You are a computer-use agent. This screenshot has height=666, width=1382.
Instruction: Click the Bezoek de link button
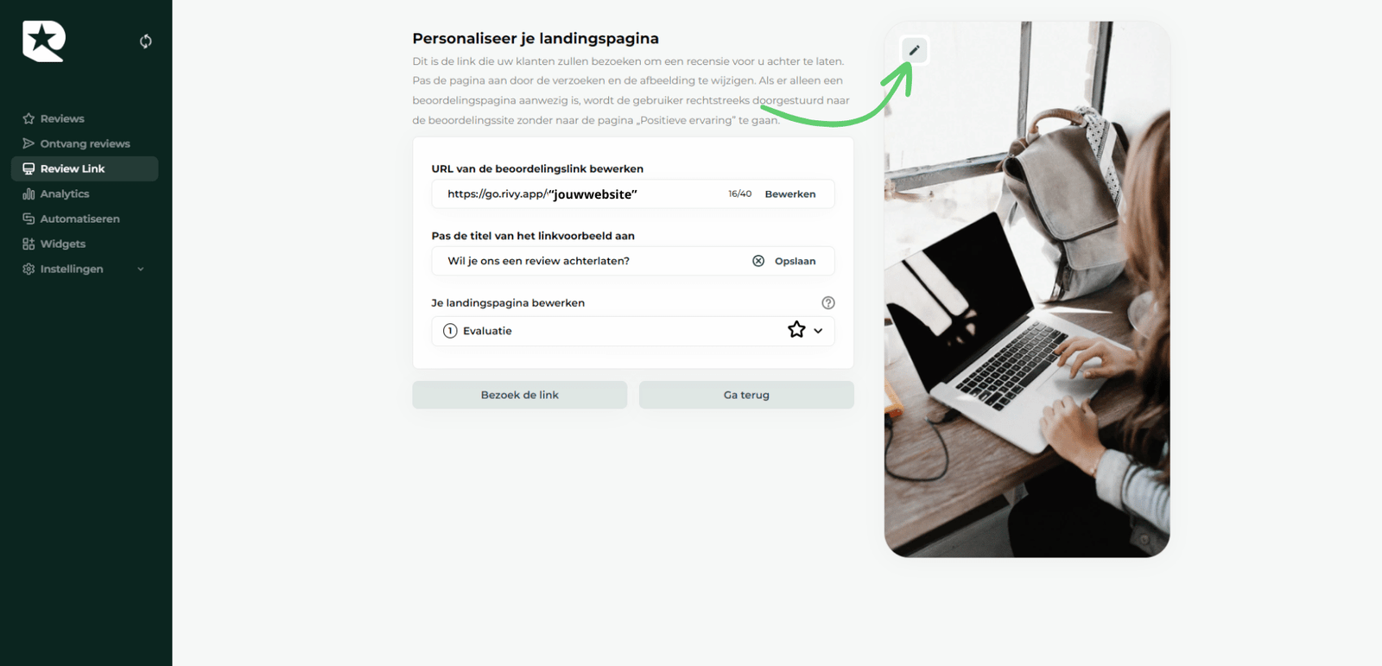[x=520, y=395]
